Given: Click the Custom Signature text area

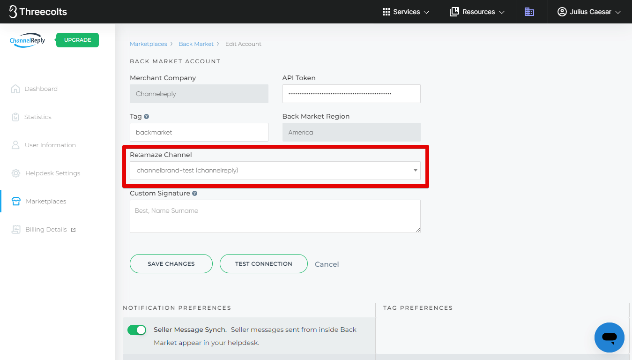Looking at the screenshot, I should tap(275, 216).
